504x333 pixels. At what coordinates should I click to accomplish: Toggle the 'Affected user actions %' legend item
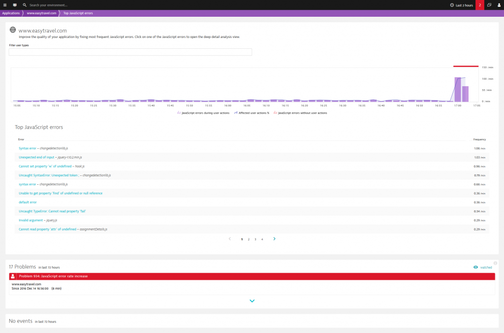[253, 113]
